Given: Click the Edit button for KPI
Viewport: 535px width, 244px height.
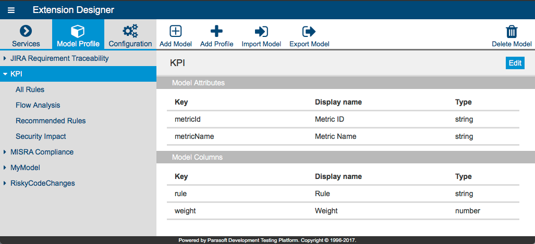Looking at the screenshot, I should [515, 63].
